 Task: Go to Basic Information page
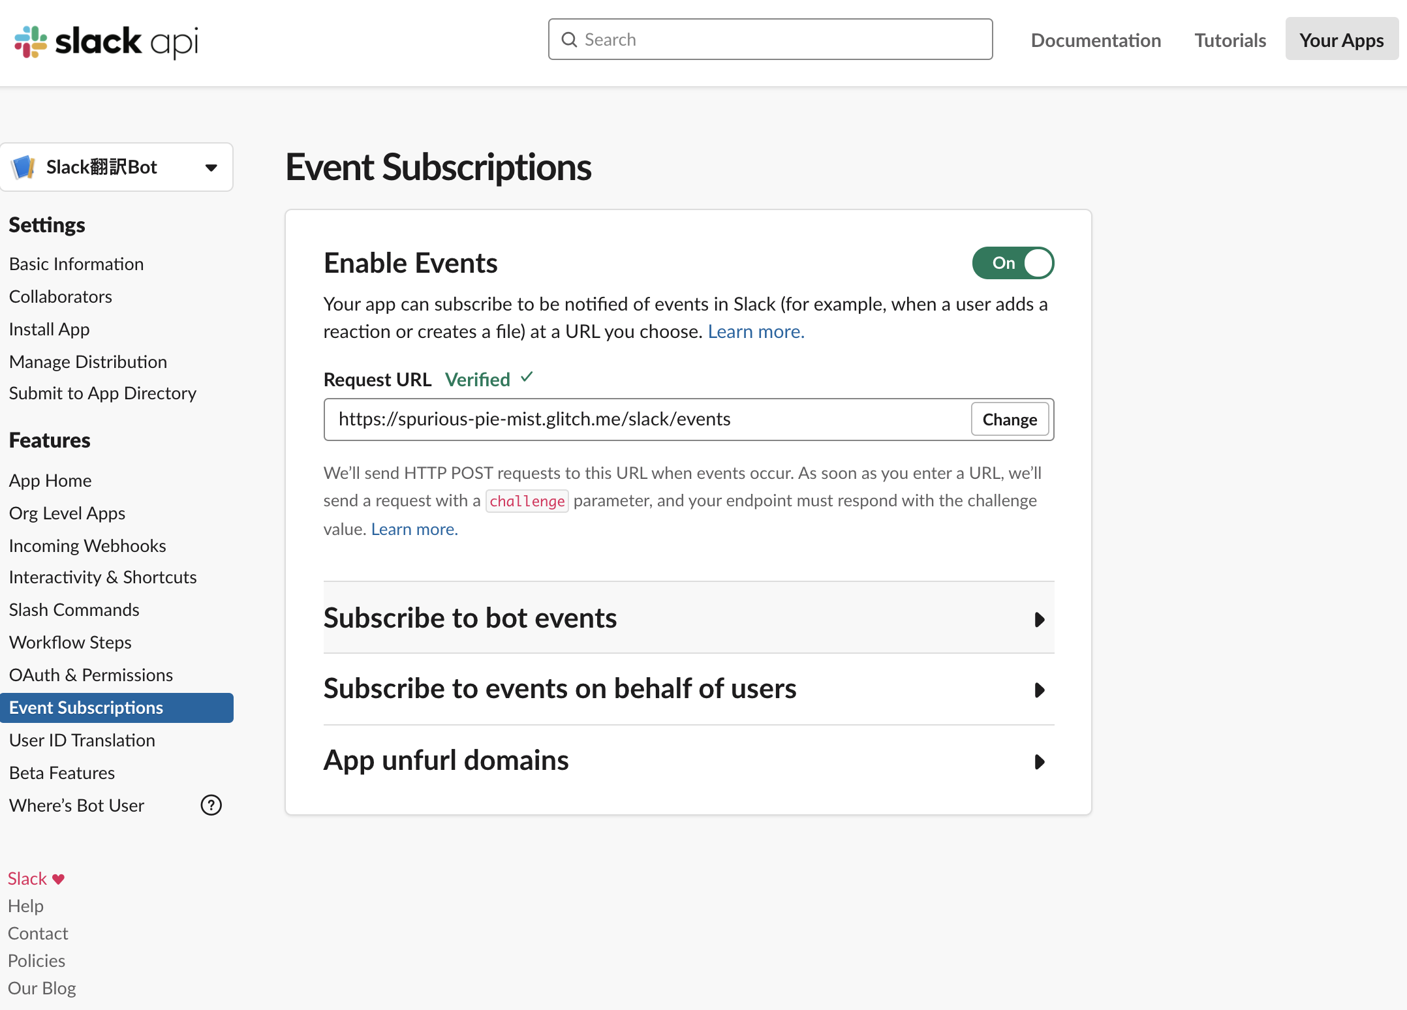[x=76, y=264]
